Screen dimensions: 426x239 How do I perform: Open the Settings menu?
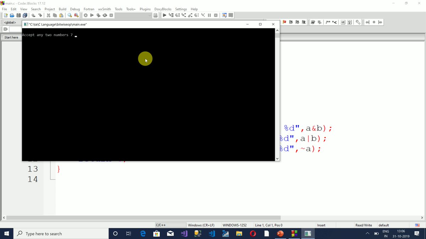coord(181,9)
